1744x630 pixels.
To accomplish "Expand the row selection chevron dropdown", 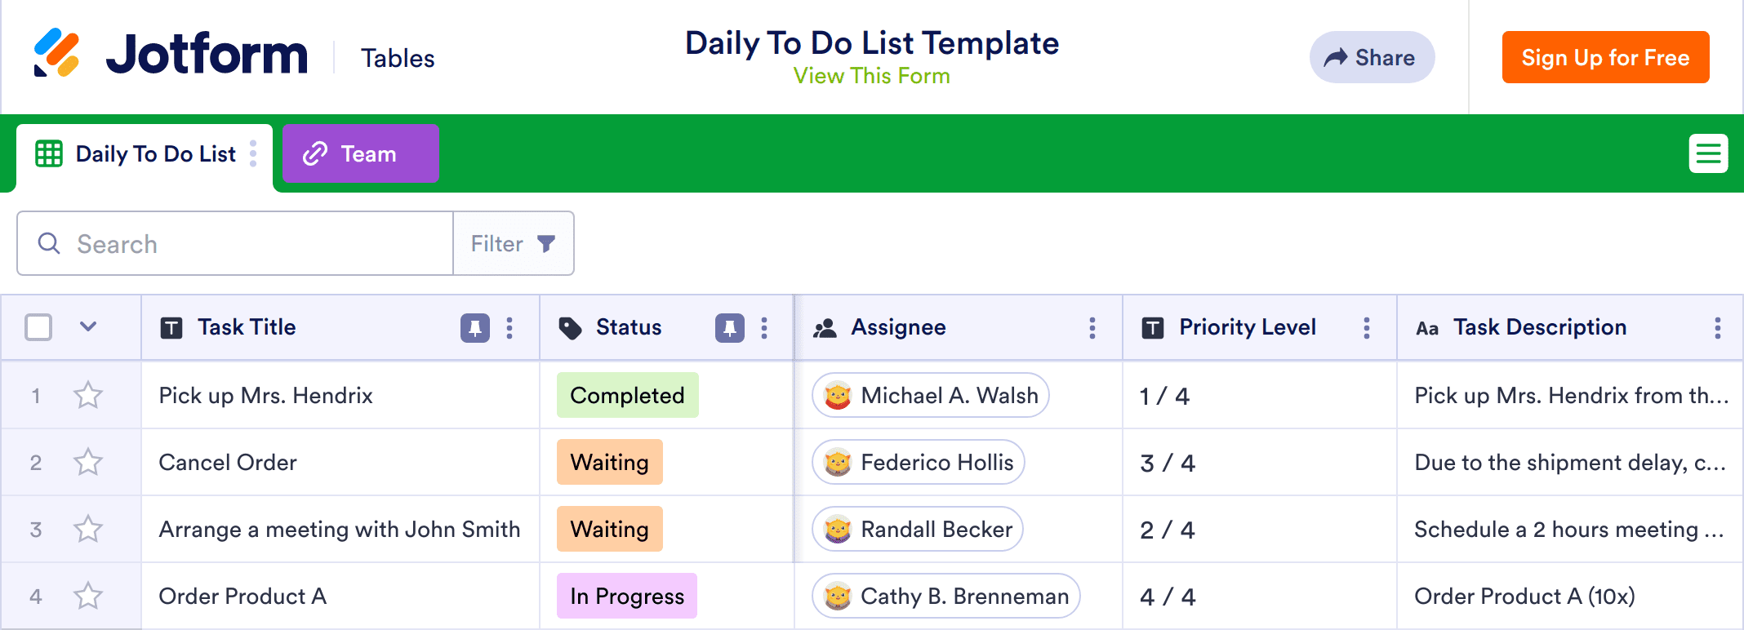I will [88, 327].
